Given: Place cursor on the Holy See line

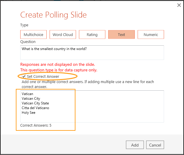Looking at the screenshot, I should (x=28, y=113).
